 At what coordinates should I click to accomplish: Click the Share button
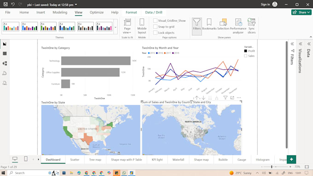click(x=301, y=12)
